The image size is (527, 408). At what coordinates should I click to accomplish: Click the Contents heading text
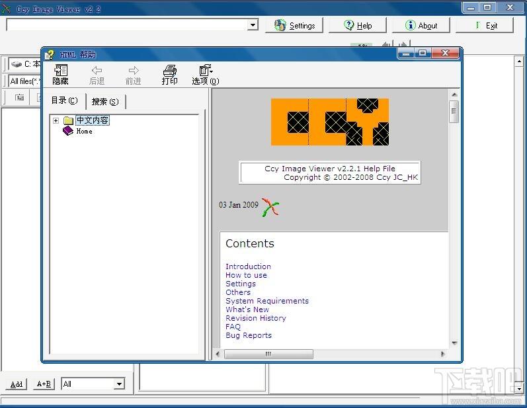pos(250,243)
